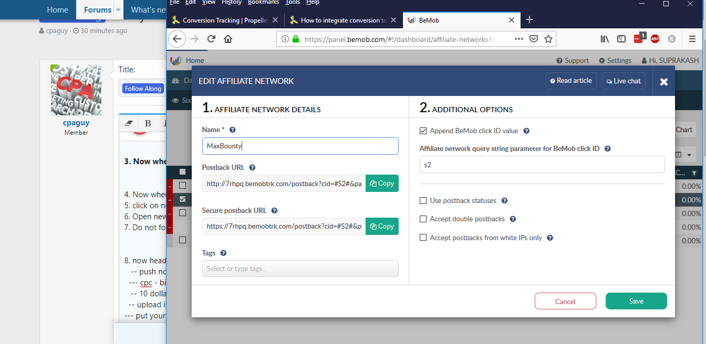Open Tags select or type field
This screenshot has height=344, width=706.
[300, 268]
